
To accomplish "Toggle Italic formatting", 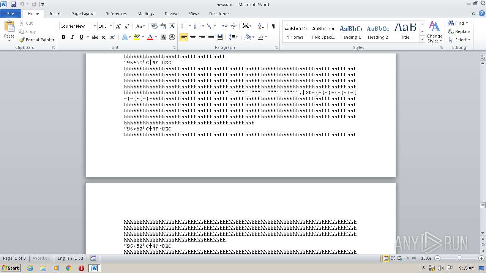I will (x=72, y=37).
